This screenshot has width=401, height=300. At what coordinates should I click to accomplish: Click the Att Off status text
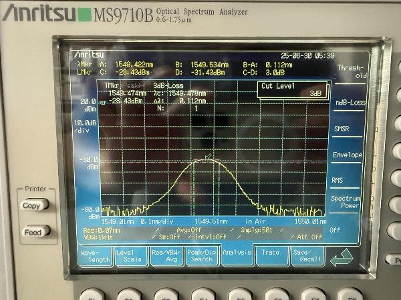pyautogui.click(x=309, y=237)
